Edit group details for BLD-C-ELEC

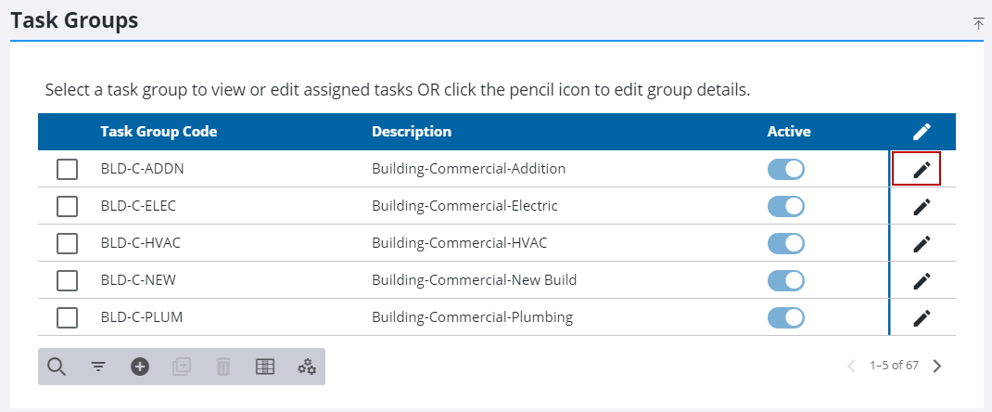pyautogui.click(x=921, y=207)
